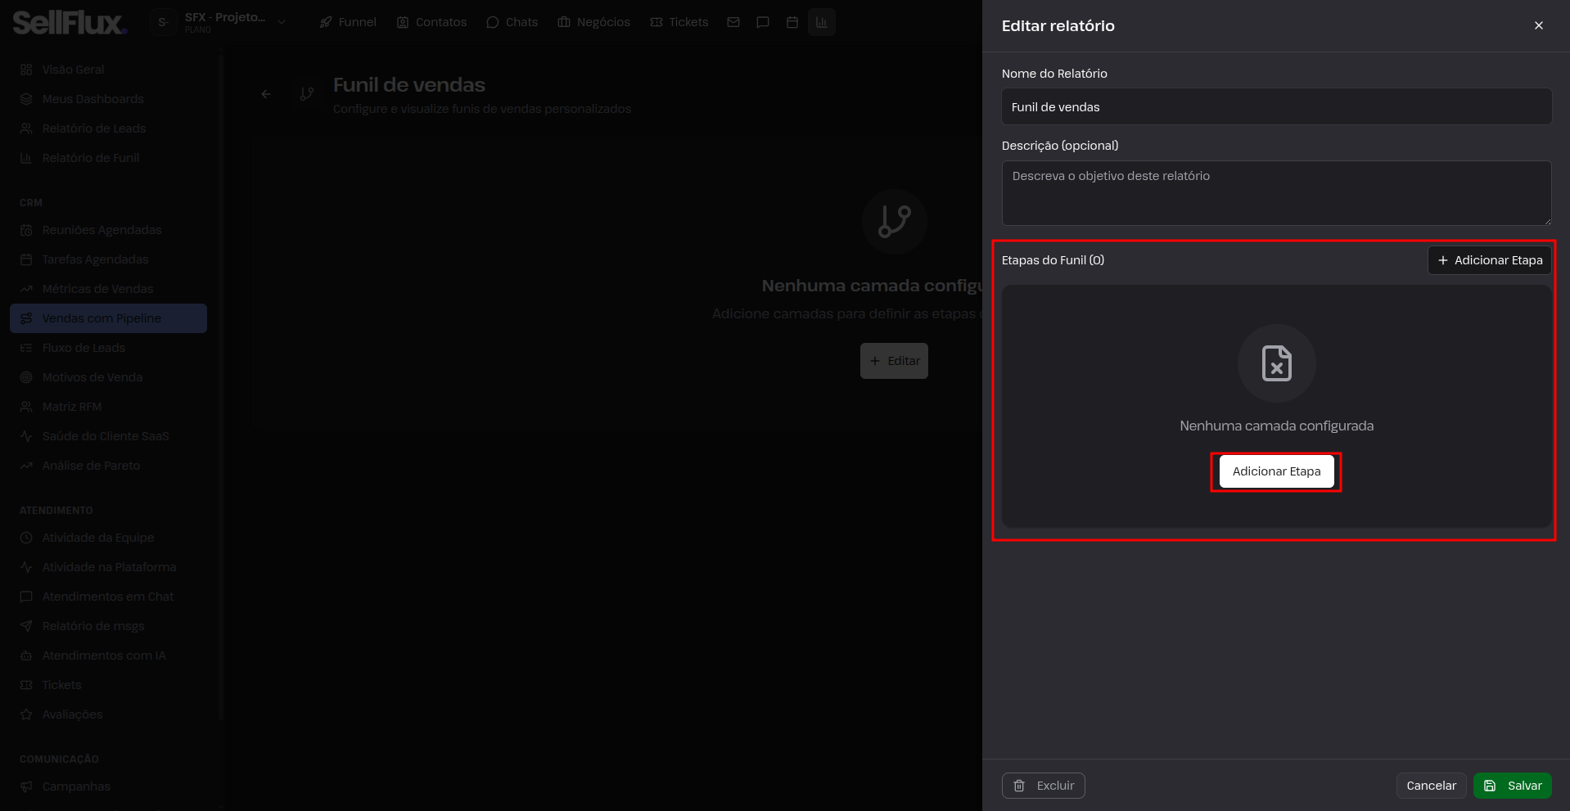Close the Editar relatório panel
The image size is (1570, 811).
[1539, 25]
